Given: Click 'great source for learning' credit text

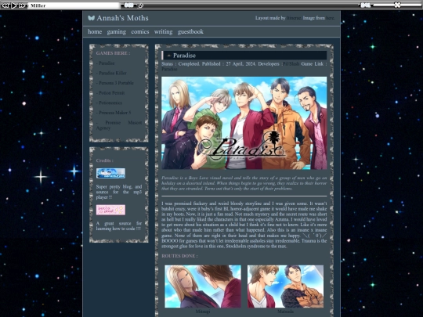Looking at the screenshot, I should click(x=119, y=226).
